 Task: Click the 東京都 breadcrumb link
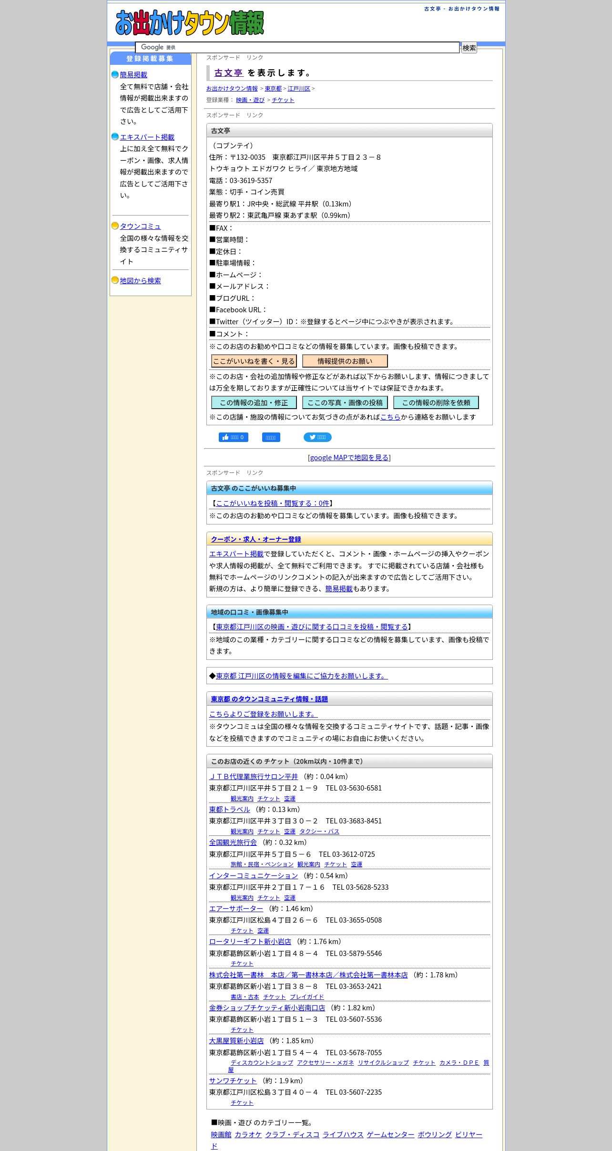[273, 89]
